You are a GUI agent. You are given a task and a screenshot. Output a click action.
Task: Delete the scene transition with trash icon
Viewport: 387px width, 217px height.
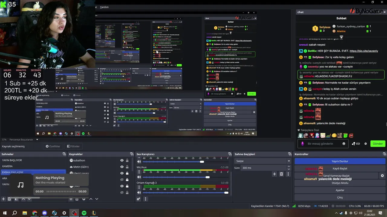coord(281,174)
